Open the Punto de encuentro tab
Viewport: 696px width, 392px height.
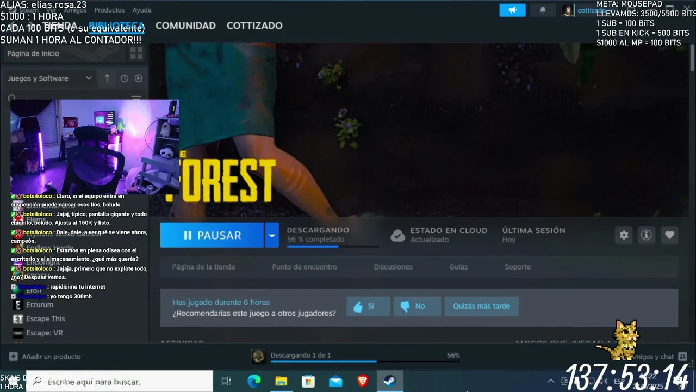tap(304, 267)
